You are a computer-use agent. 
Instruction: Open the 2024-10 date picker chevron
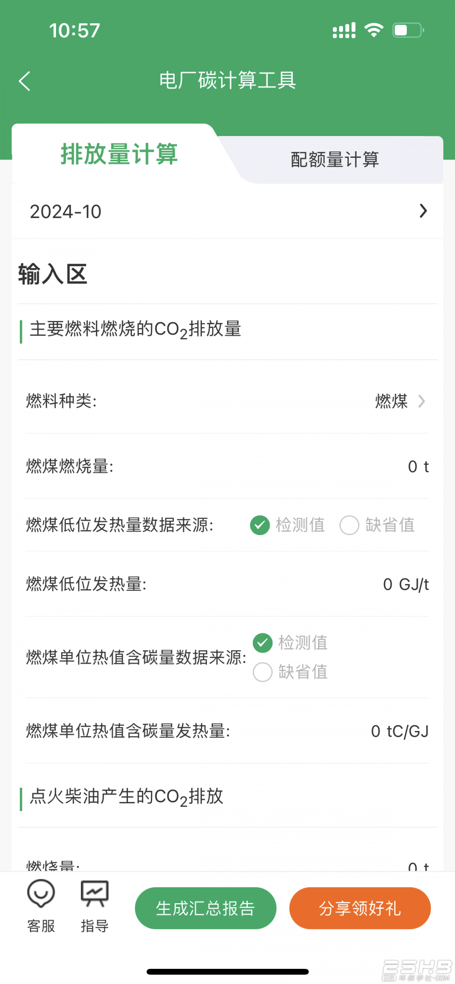[x=423, y=211]
